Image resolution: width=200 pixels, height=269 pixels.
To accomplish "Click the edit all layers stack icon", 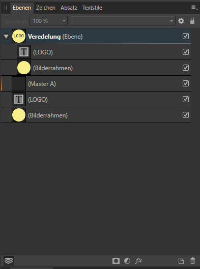I will (9, 261).
